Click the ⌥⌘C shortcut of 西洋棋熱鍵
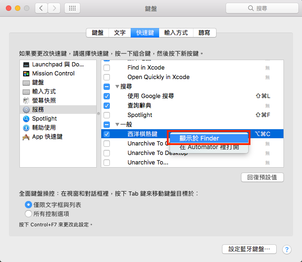Image resolution: width=302 pixels, height=262 pixels. click(263, 134)
